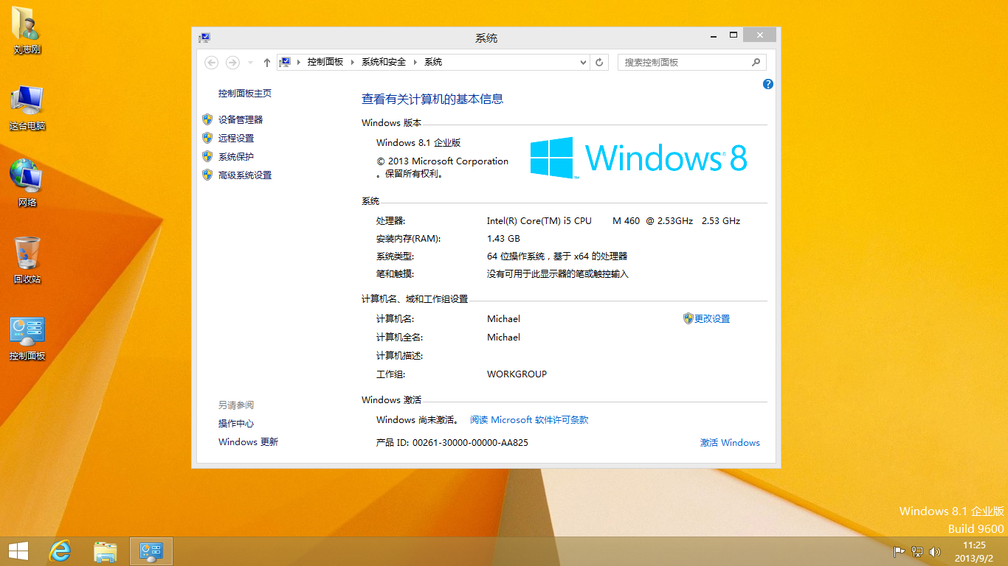The image size is (1008, 566).
Task: Click the back navigation arrow
Action: 211,63
